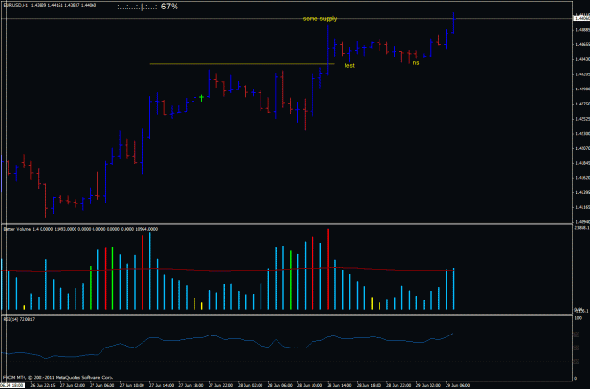The width and height of the screenshot is (590, 389).
Task: Click the '28 Jun 22:00' time axis label
Action: pyautogui.click(x=399, y=385)
